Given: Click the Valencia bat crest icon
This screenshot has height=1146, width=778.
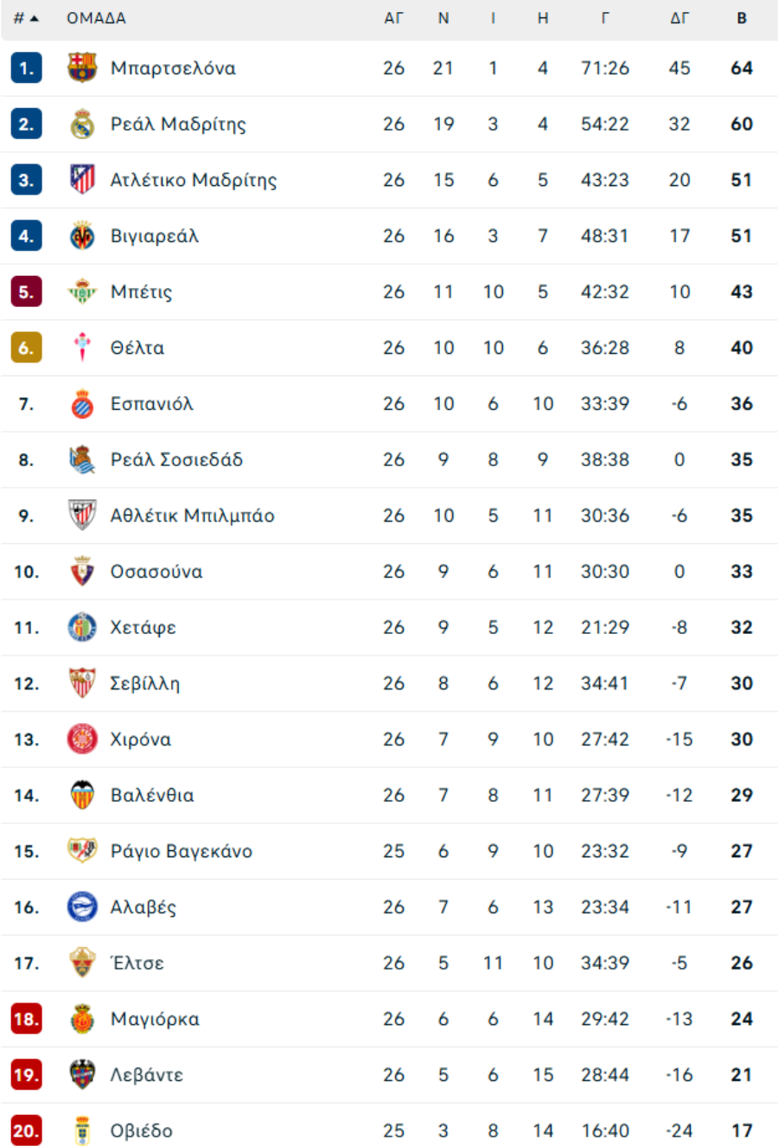Looking at the screenshot, I should coord(82,795).
